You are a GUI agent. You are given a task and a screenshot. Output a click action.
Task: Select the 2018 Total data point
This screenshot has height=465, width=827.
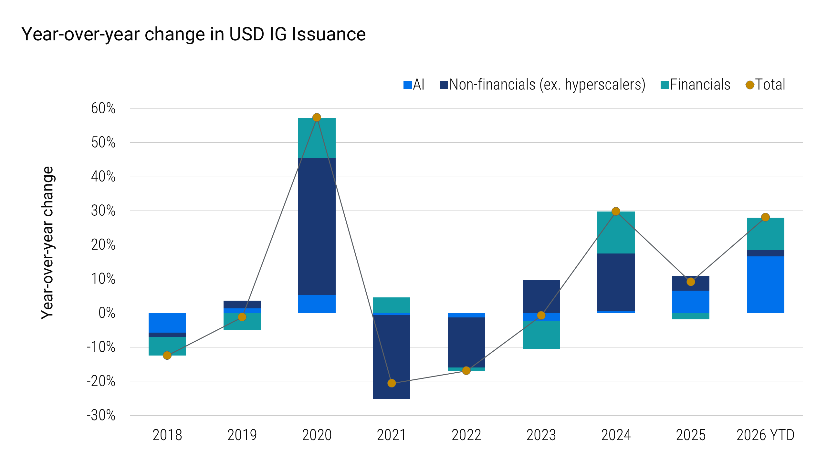pyautogui.click(x=167, y=356)
